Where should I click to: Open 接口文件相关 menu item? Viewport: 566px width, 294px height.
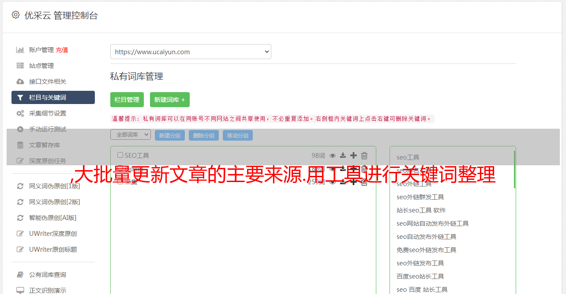tap(48, 82)
